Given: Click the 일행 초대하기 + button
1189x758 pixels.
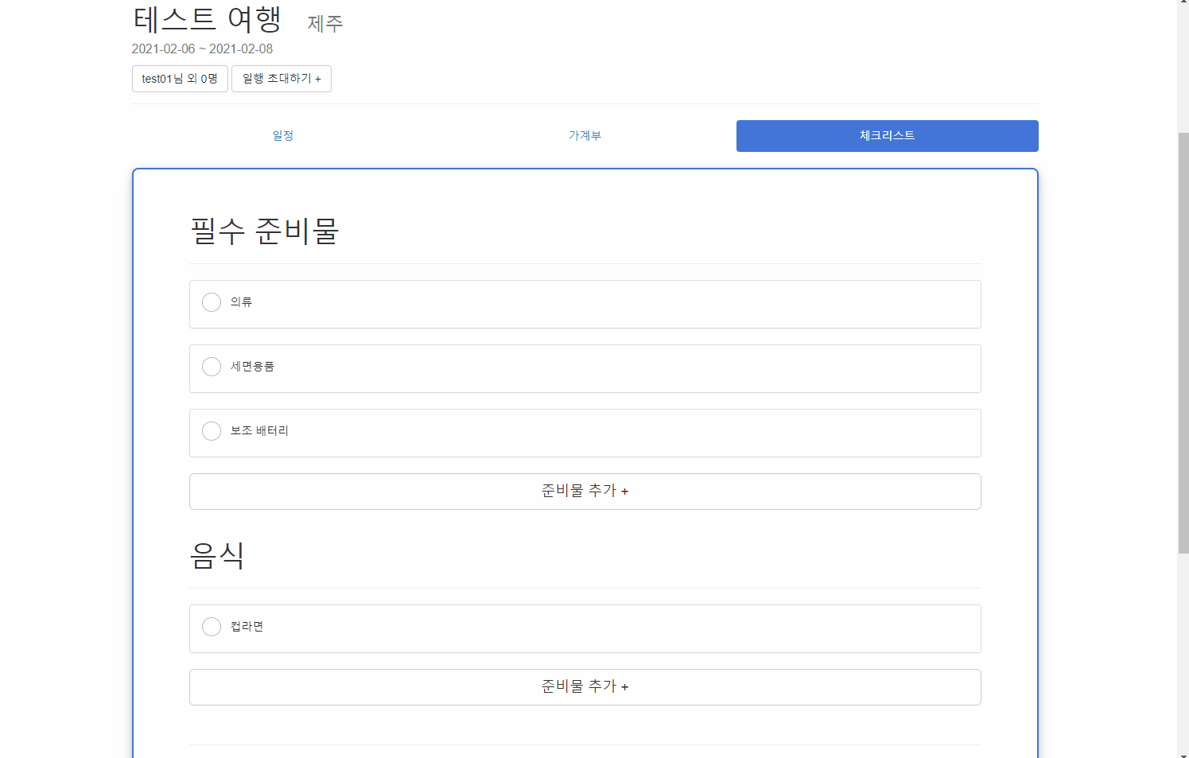Looking at the screenshot, I should 282,79.
